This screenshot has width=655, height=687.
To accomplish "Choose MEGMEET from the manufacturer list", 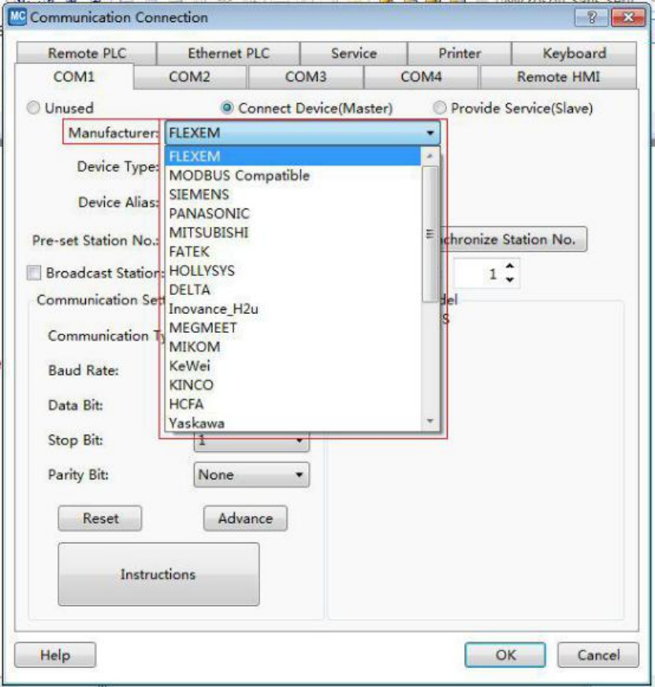I will pyautogui.click(x=293, y=328).
